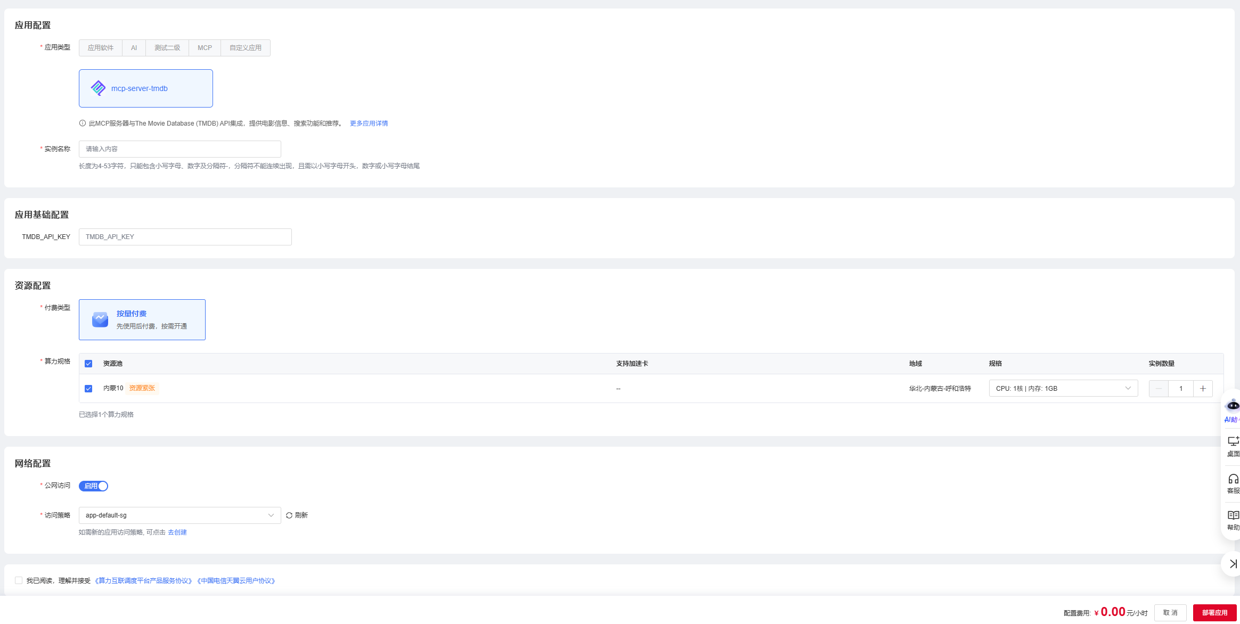Collapse the right floating sidebar arrow
1240x624 pixels.
[x=1233, y=564]
